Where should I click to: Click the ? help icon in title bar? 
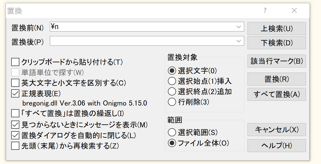coord(265,11)
